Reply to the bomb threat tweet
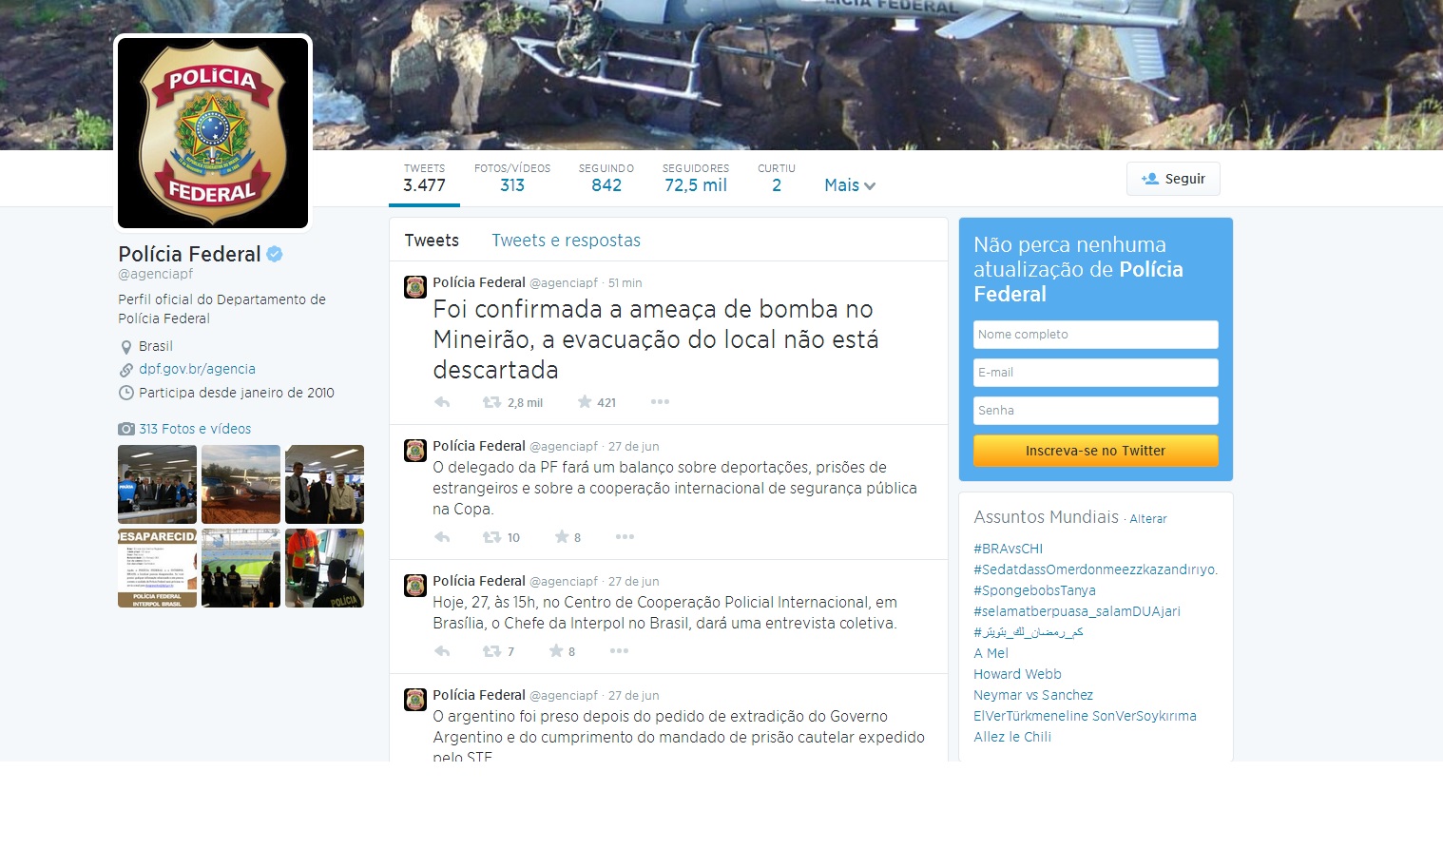Image resolution: width=1443 pixels, height=849 pixels. pos(441,402)
